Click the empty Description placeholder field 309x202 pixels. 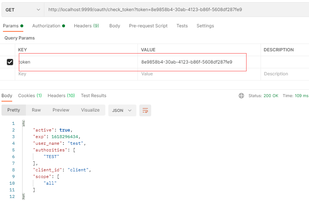pyautogui.click(x=285, y=74)
